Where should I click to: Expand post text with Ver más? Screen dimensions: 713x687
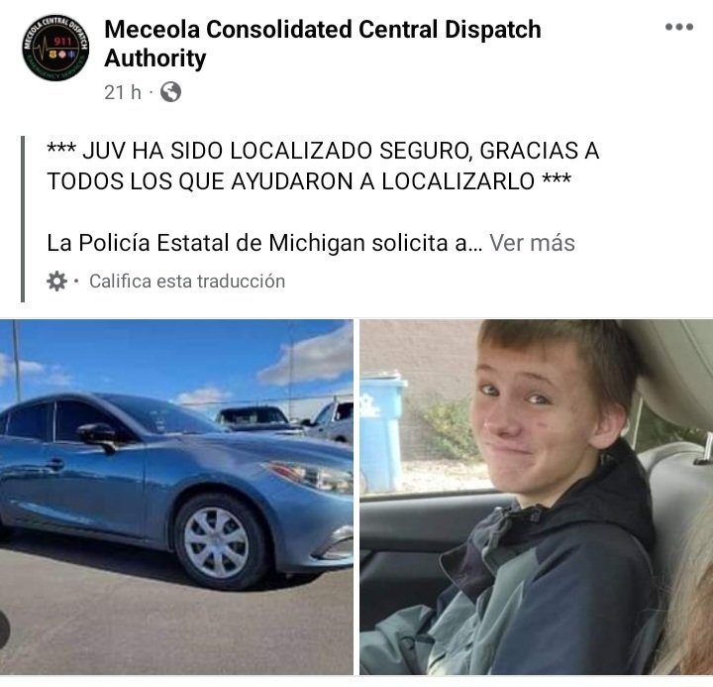pos(532,242)
